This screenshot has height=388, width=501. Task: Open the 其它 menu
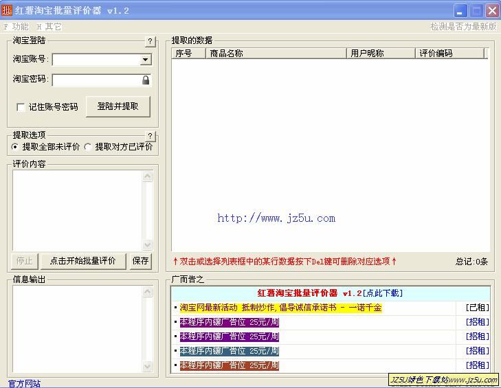click(49, 27)
